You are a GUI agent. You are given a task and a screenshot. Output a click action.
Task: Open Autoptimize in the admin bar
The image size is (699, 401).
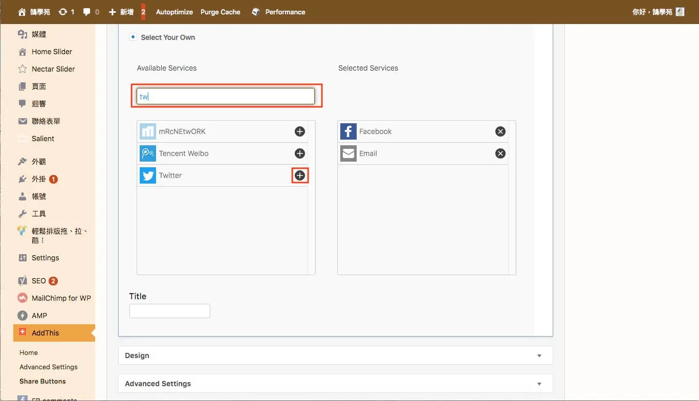pyautogui.click(x=174, y=12)
